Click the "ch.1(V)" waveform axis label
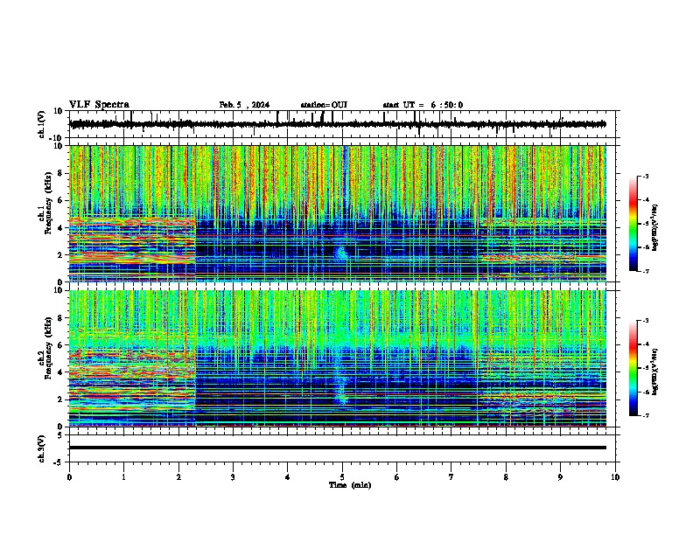Viewport: 693px width, 535px height. [41, 124]
